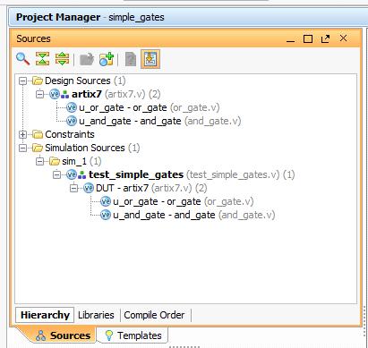368x348 pixels.
Task: Click the Project Manager title bar
Action: pyautogui.click(x=189, y=17)
